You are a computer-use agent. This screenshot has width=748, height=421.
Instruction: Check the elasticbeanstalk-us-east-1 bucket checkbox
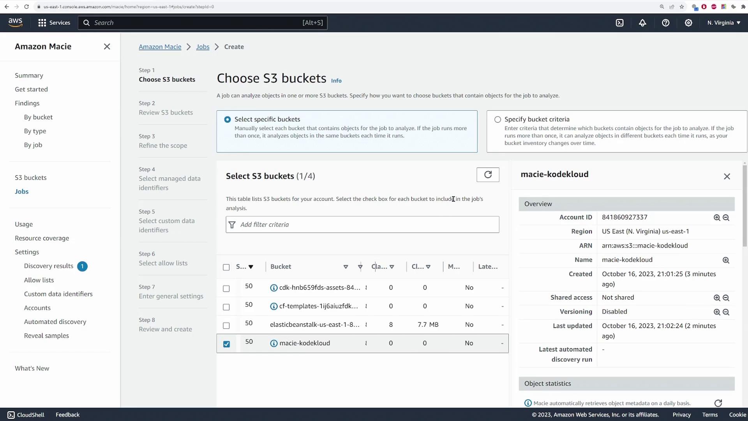pos(226,325)
